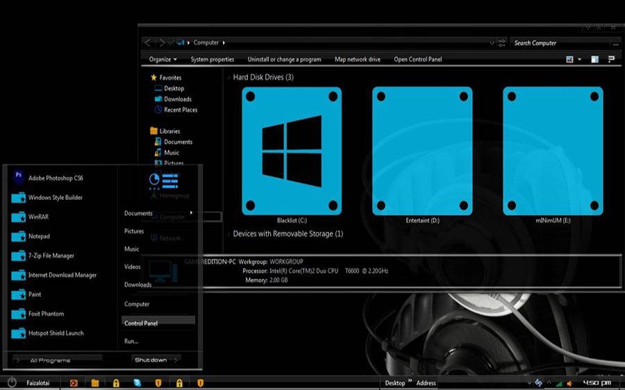Collapse the Hard Disk Drives group
This screenshot has height=390, width=625.
pos(228,78)
